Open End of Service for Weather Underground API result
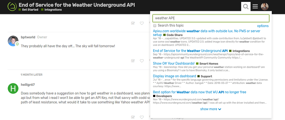This screenshot has height=120, width=285. pyautogui.click(x=190, y=51)
